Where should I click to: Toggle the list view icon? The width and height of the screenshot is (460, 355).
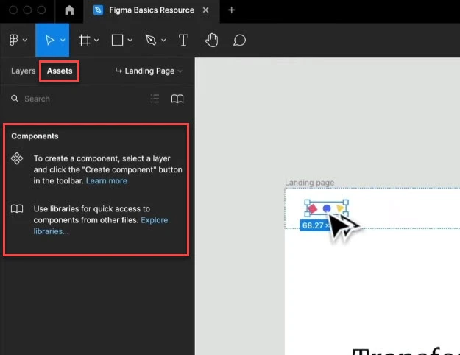[155, 99]
